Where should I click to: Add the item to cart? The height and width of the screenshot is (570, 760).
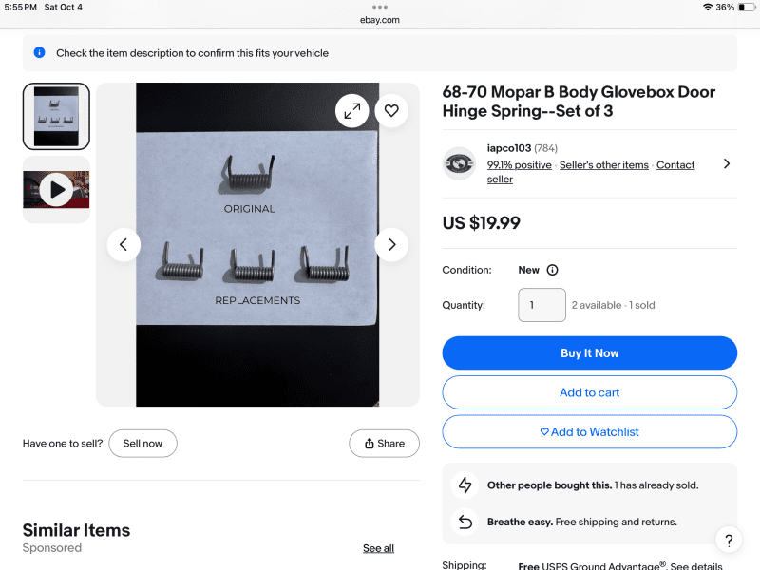pos(589,392)
